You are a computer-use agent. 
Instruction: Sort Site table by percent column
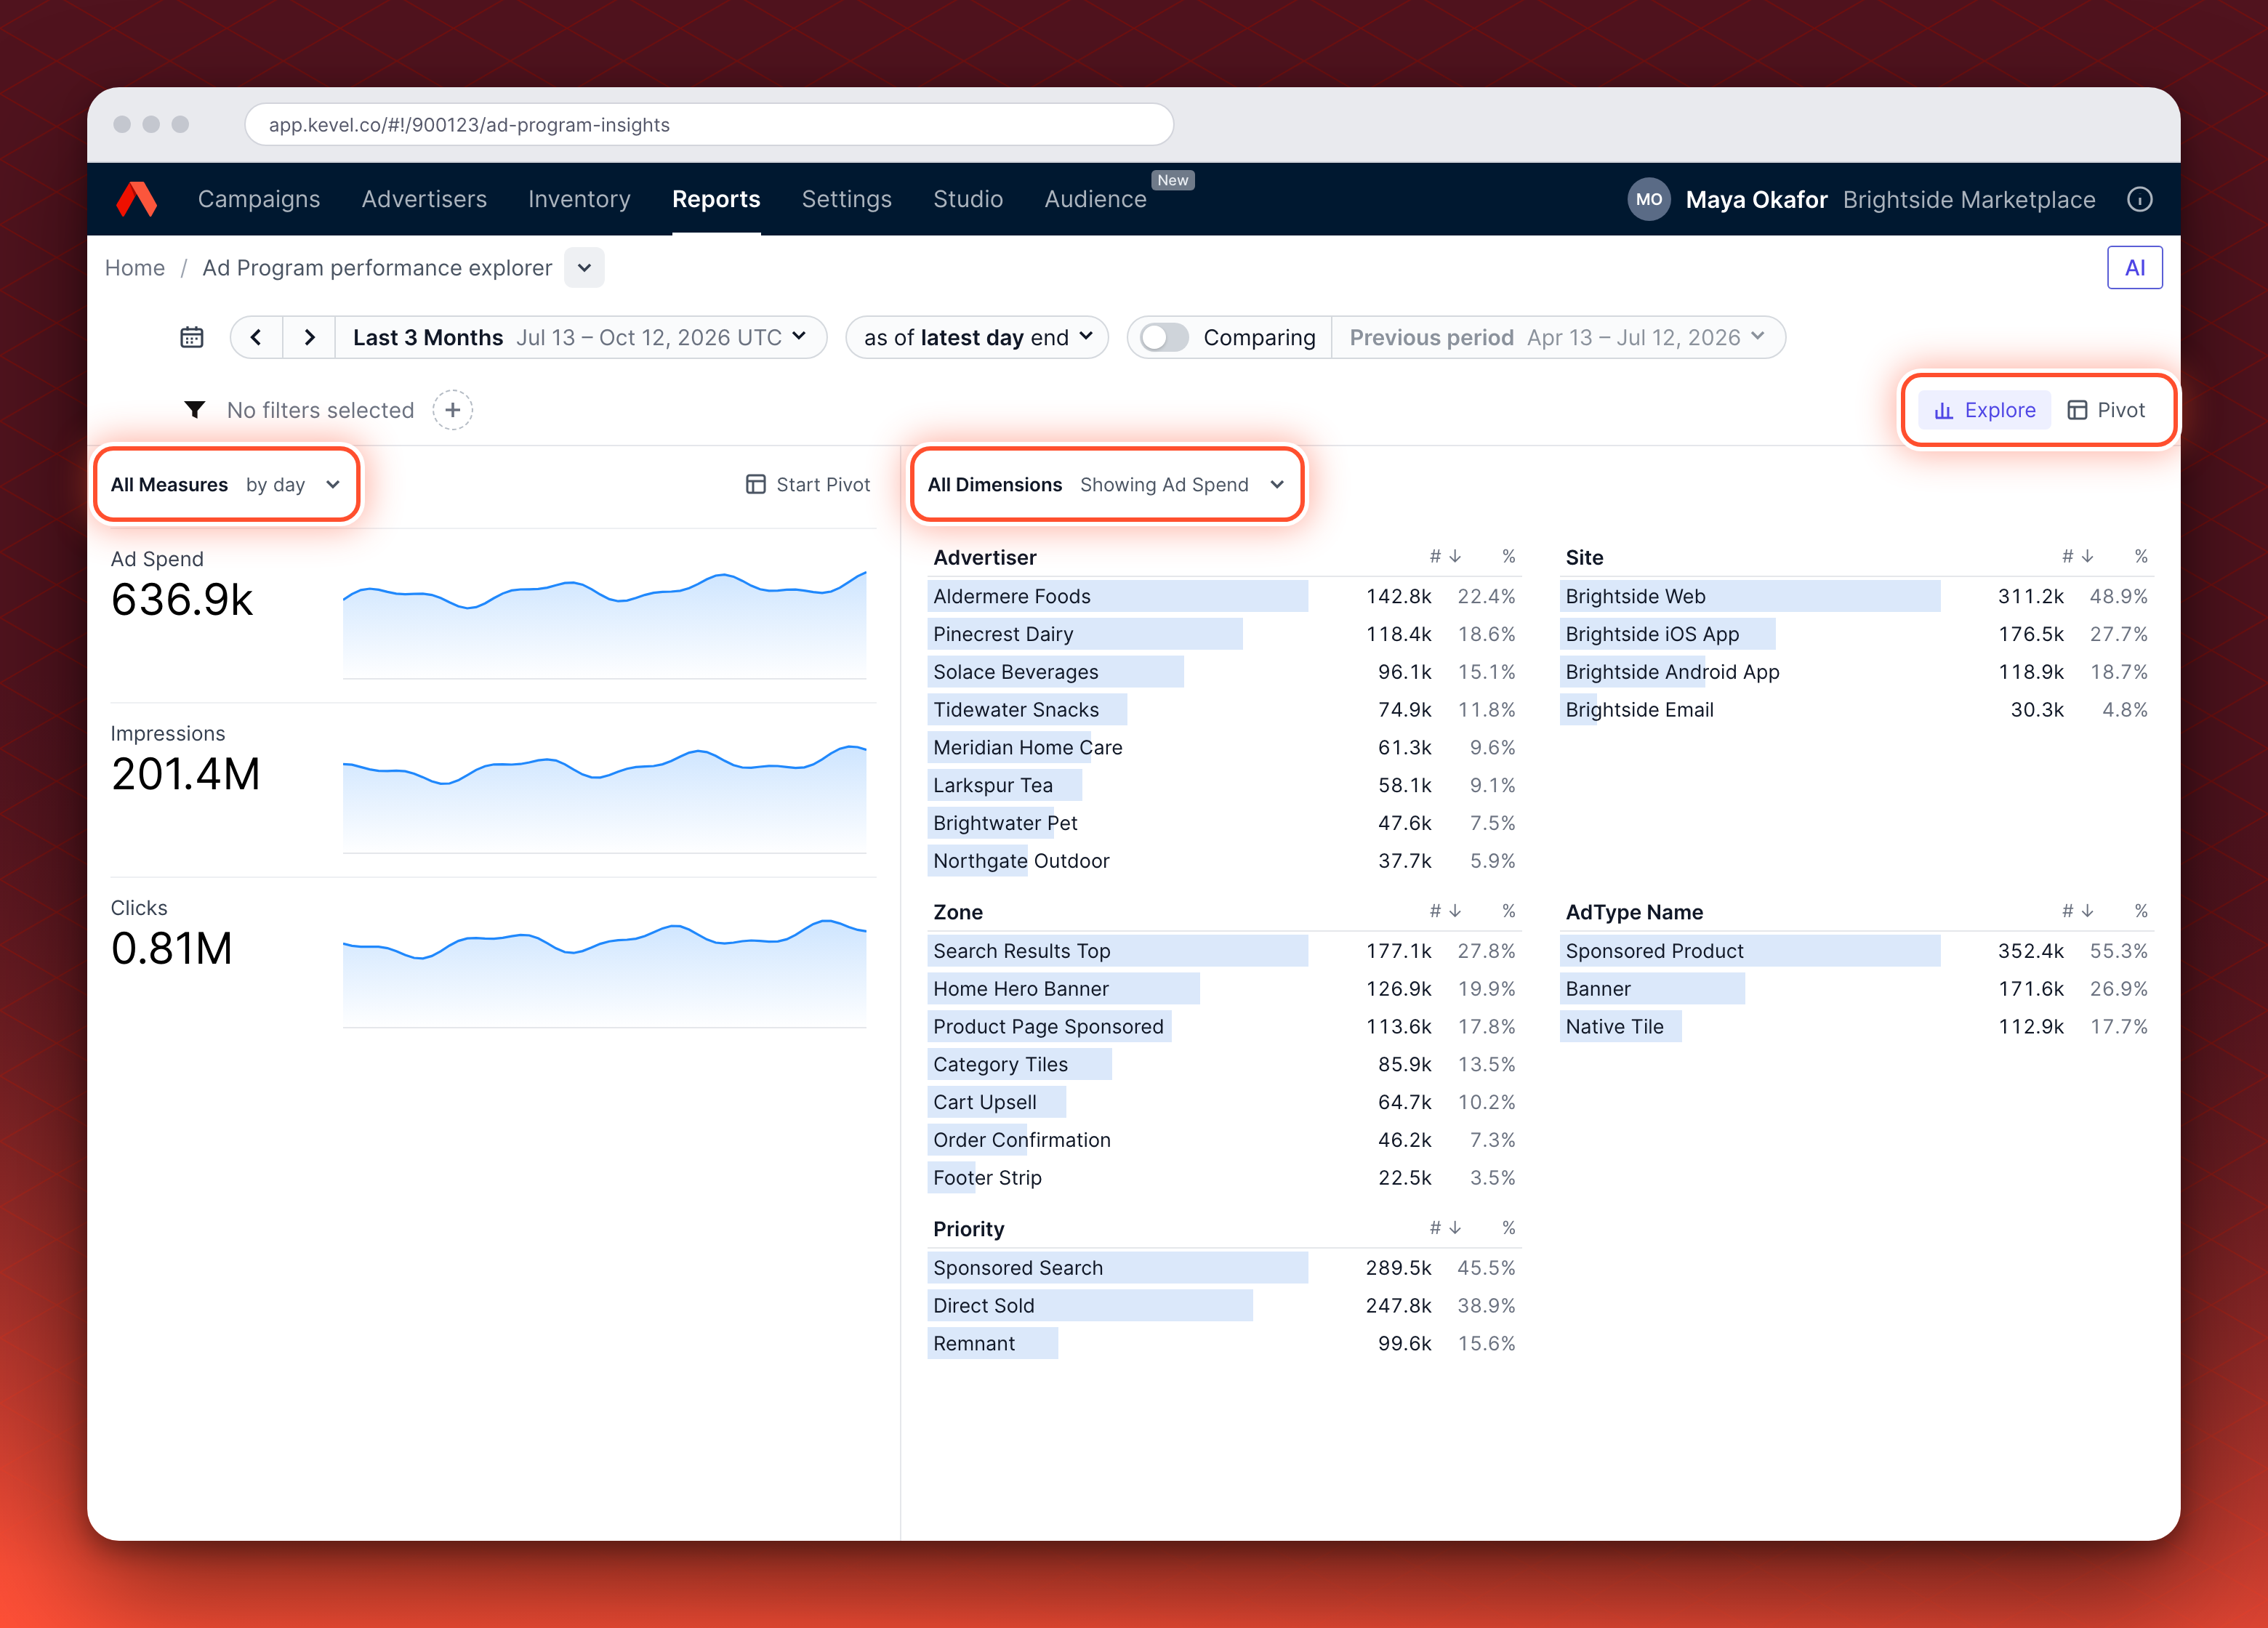pos(2140,556)
